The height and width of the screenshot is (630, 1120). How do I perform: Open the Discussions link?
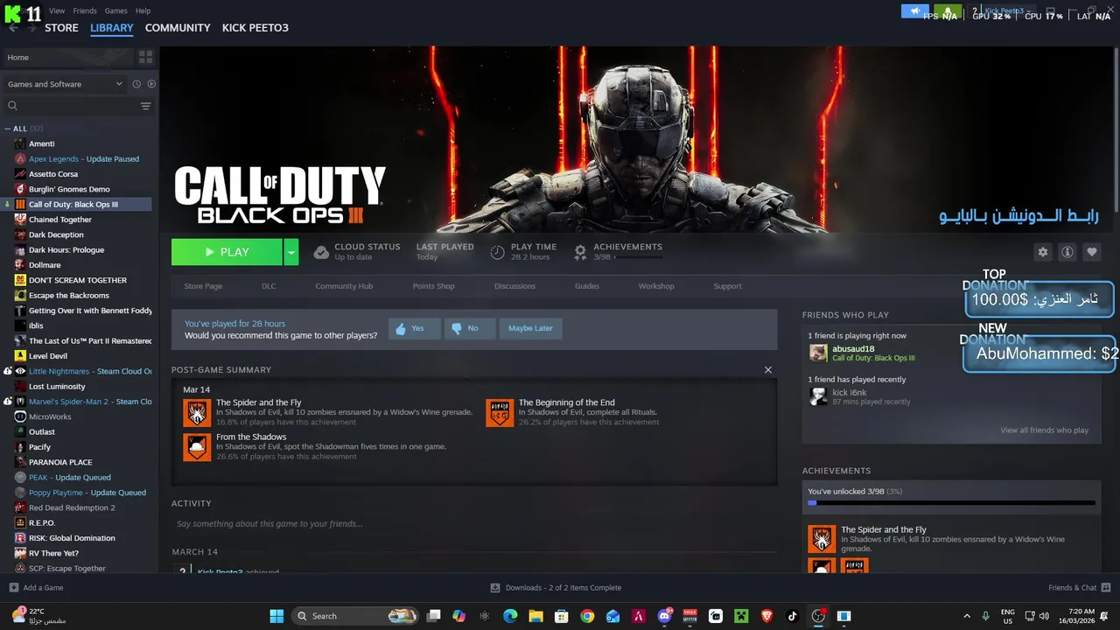point(514,286)
